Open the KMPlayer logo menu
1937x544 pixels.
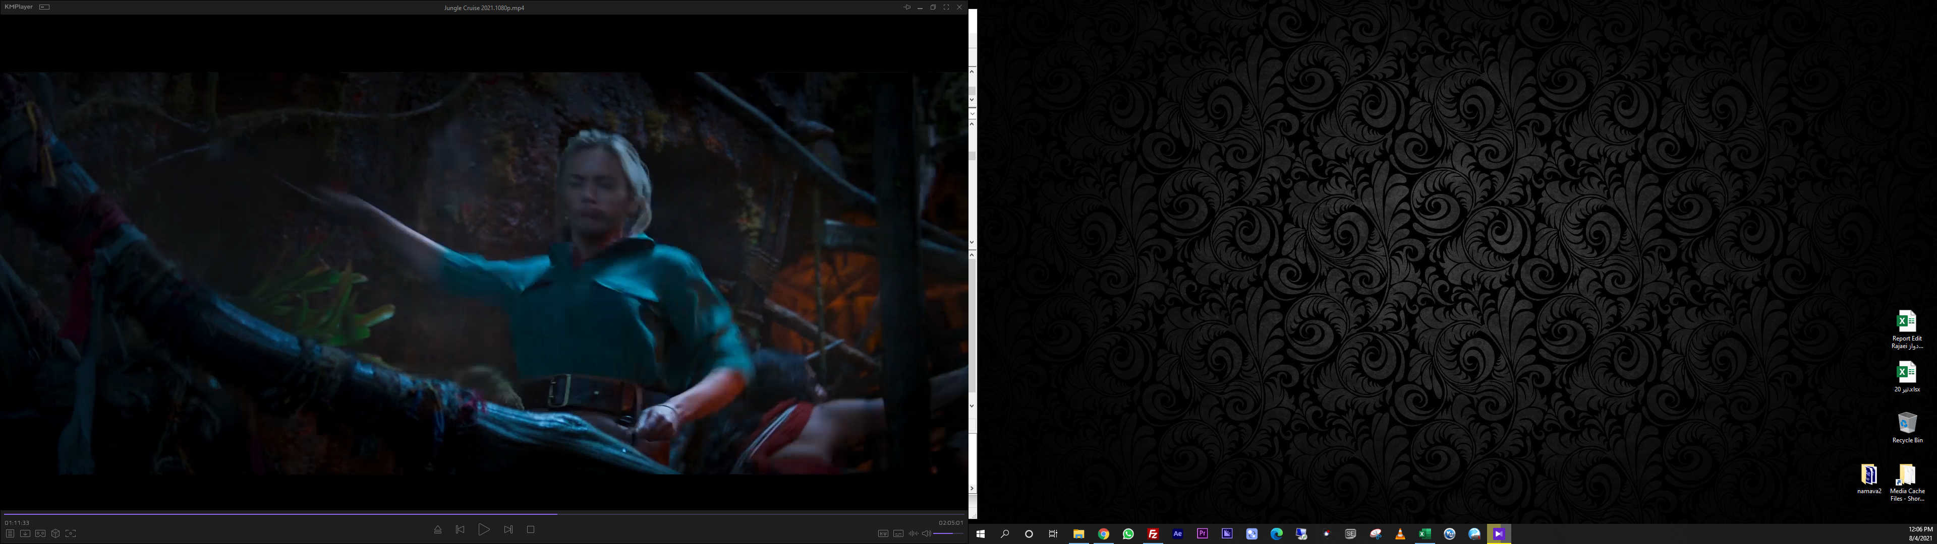click(x=19, y=7)
